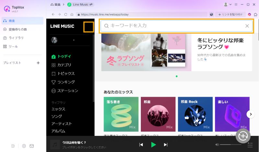259x152 pixels.
Task: Click the リンクを貼り付け button
Action: coord(231,15)
